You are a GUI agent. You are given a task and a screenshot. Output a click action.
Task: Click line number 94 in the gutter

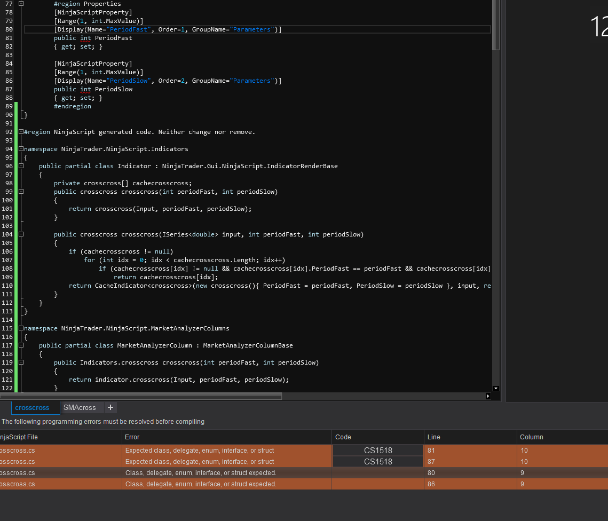[9, 149]
